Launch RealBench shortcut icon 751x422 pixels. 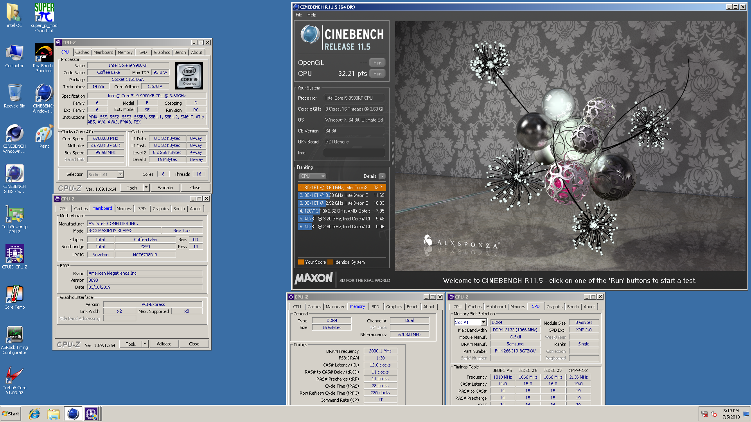[x=44, y=58]
